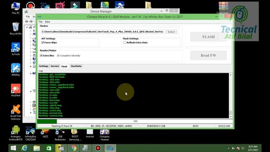Click the Windows Start button
270x152 pixels.
(13, 148)
